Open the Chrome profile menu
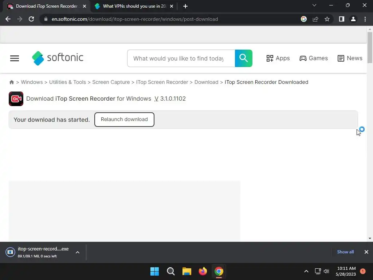 [353, 19]
